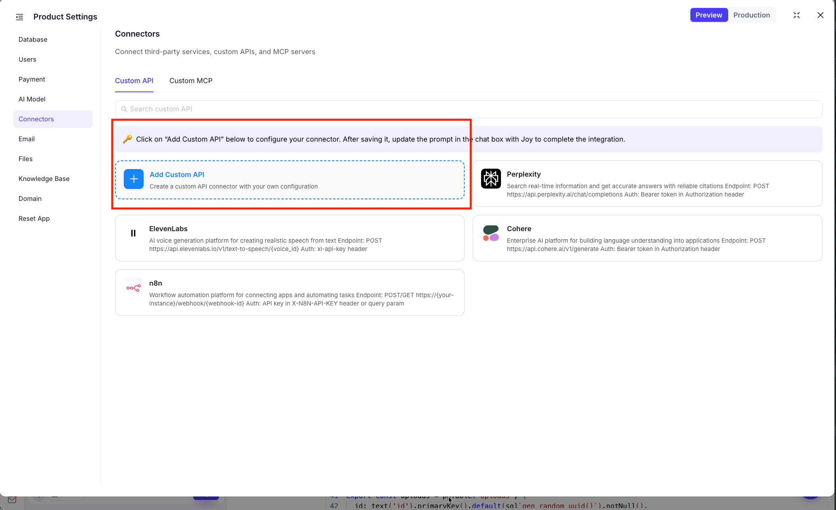Image resolution: width=836 pixels, height=510 pixels.
Task: Close the Product Settings dialog
Action: (x=820, y=15)
